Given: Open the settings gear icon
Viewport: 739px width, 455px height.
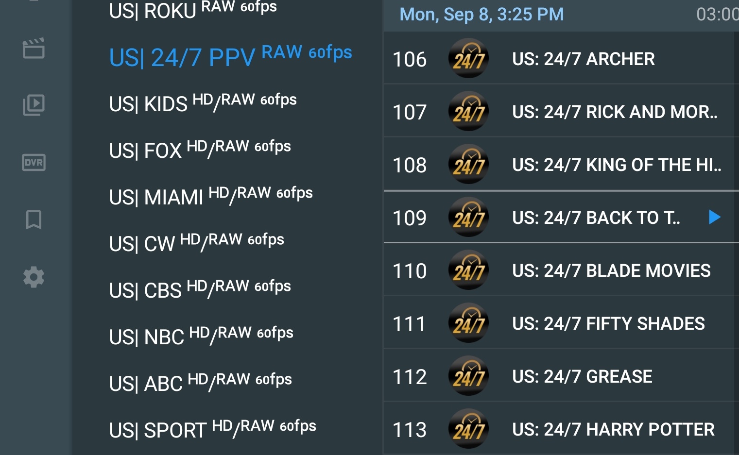Looking at the screenshot, I should [x=34, y=277].
